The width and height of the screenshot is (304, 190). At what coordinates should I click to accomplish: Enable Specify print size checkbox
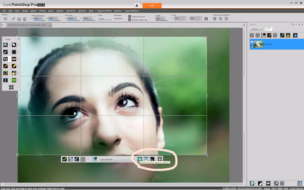point(130,16)
